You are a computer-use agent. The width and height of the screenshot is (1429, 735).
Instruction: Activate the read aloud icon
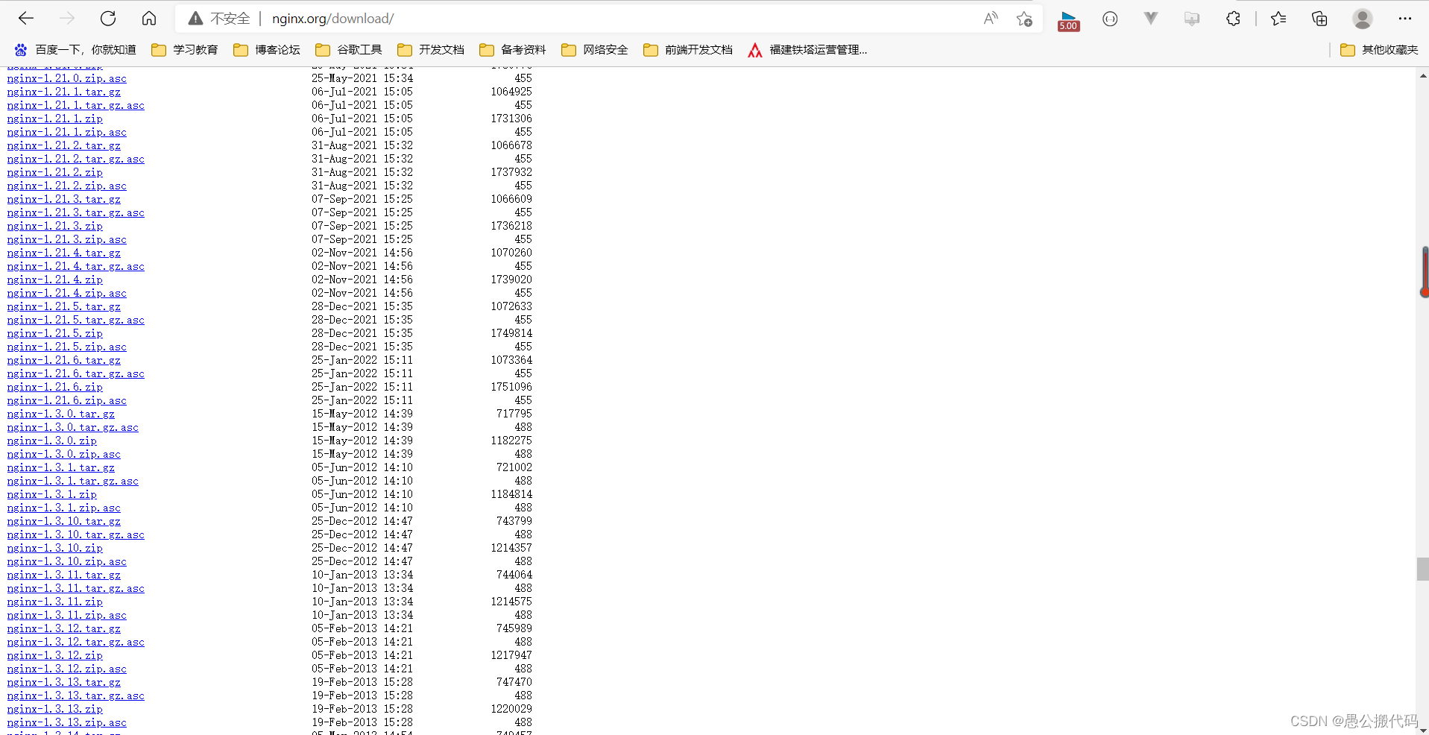click(x=991, y=19)
